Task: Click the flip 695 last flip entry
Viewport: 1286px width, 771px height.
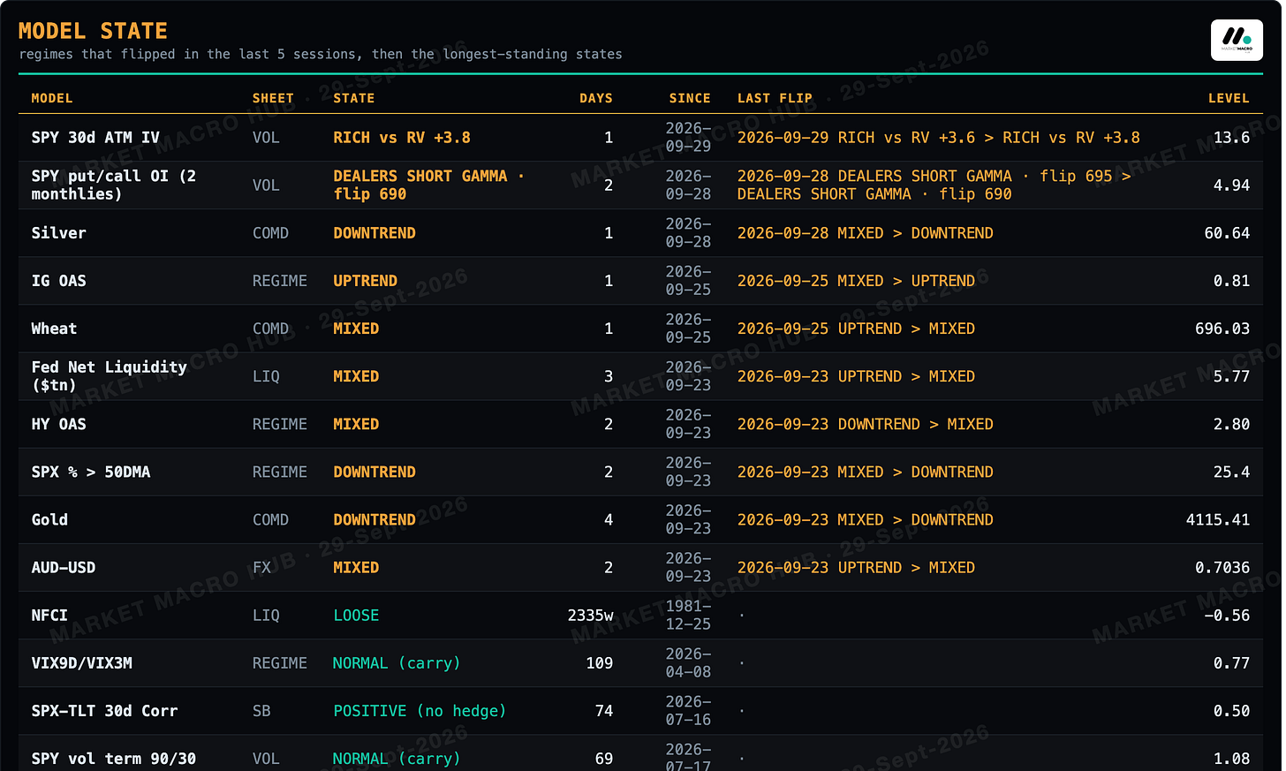Action: coord(934,185)
